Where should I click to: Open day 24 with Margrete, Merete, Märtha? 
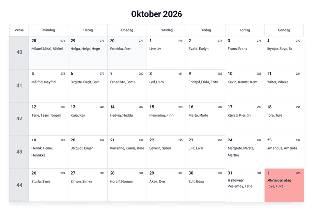click(x=245, y=152)
